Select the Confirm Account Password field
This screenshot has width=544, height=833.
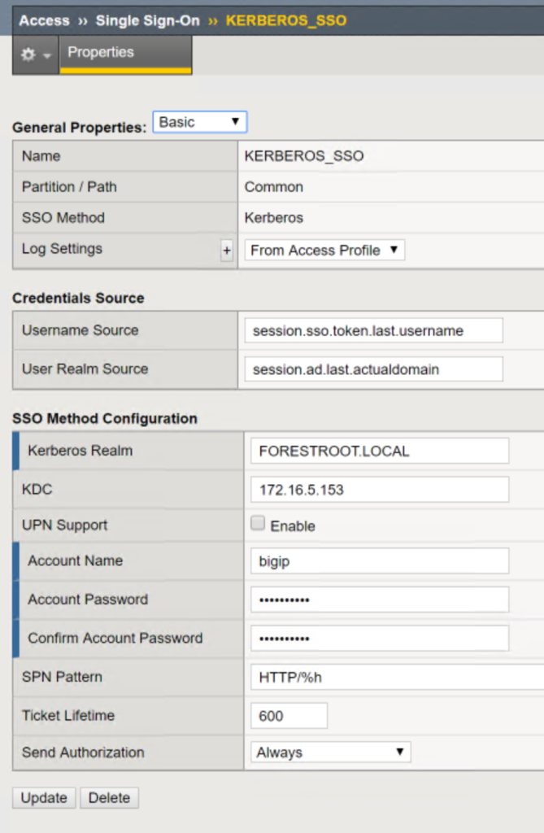click(380, 639)
